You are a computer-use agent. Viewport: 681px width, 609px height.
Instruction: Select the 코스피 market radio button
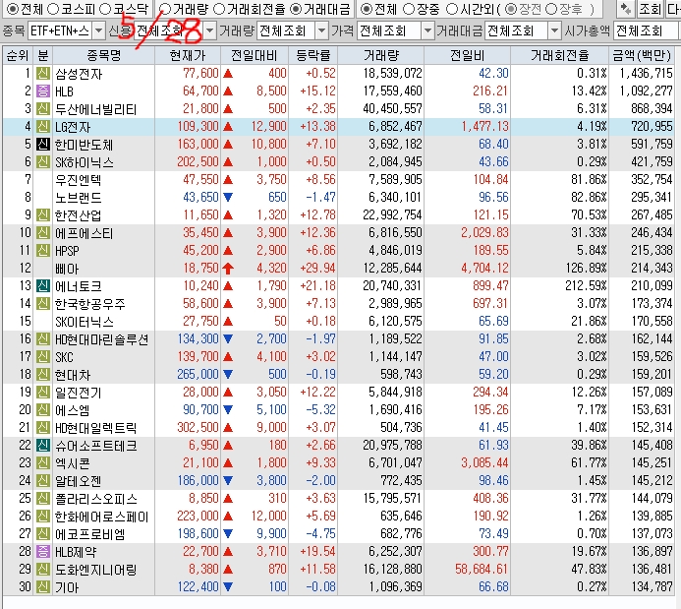coord(53,8)
